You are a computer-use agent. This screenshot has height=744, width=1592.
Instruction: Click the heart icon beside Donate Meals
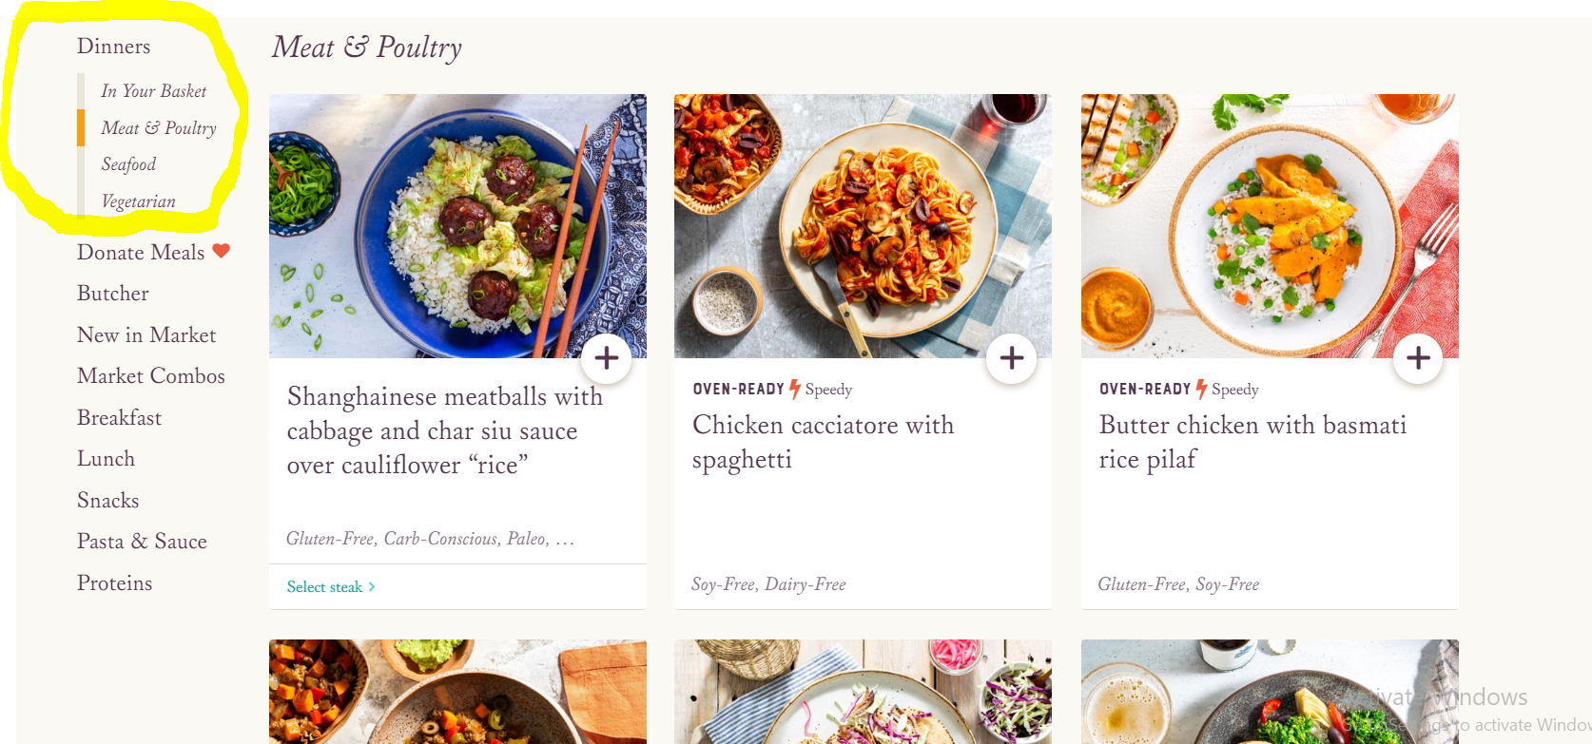[x=223, y=251]
